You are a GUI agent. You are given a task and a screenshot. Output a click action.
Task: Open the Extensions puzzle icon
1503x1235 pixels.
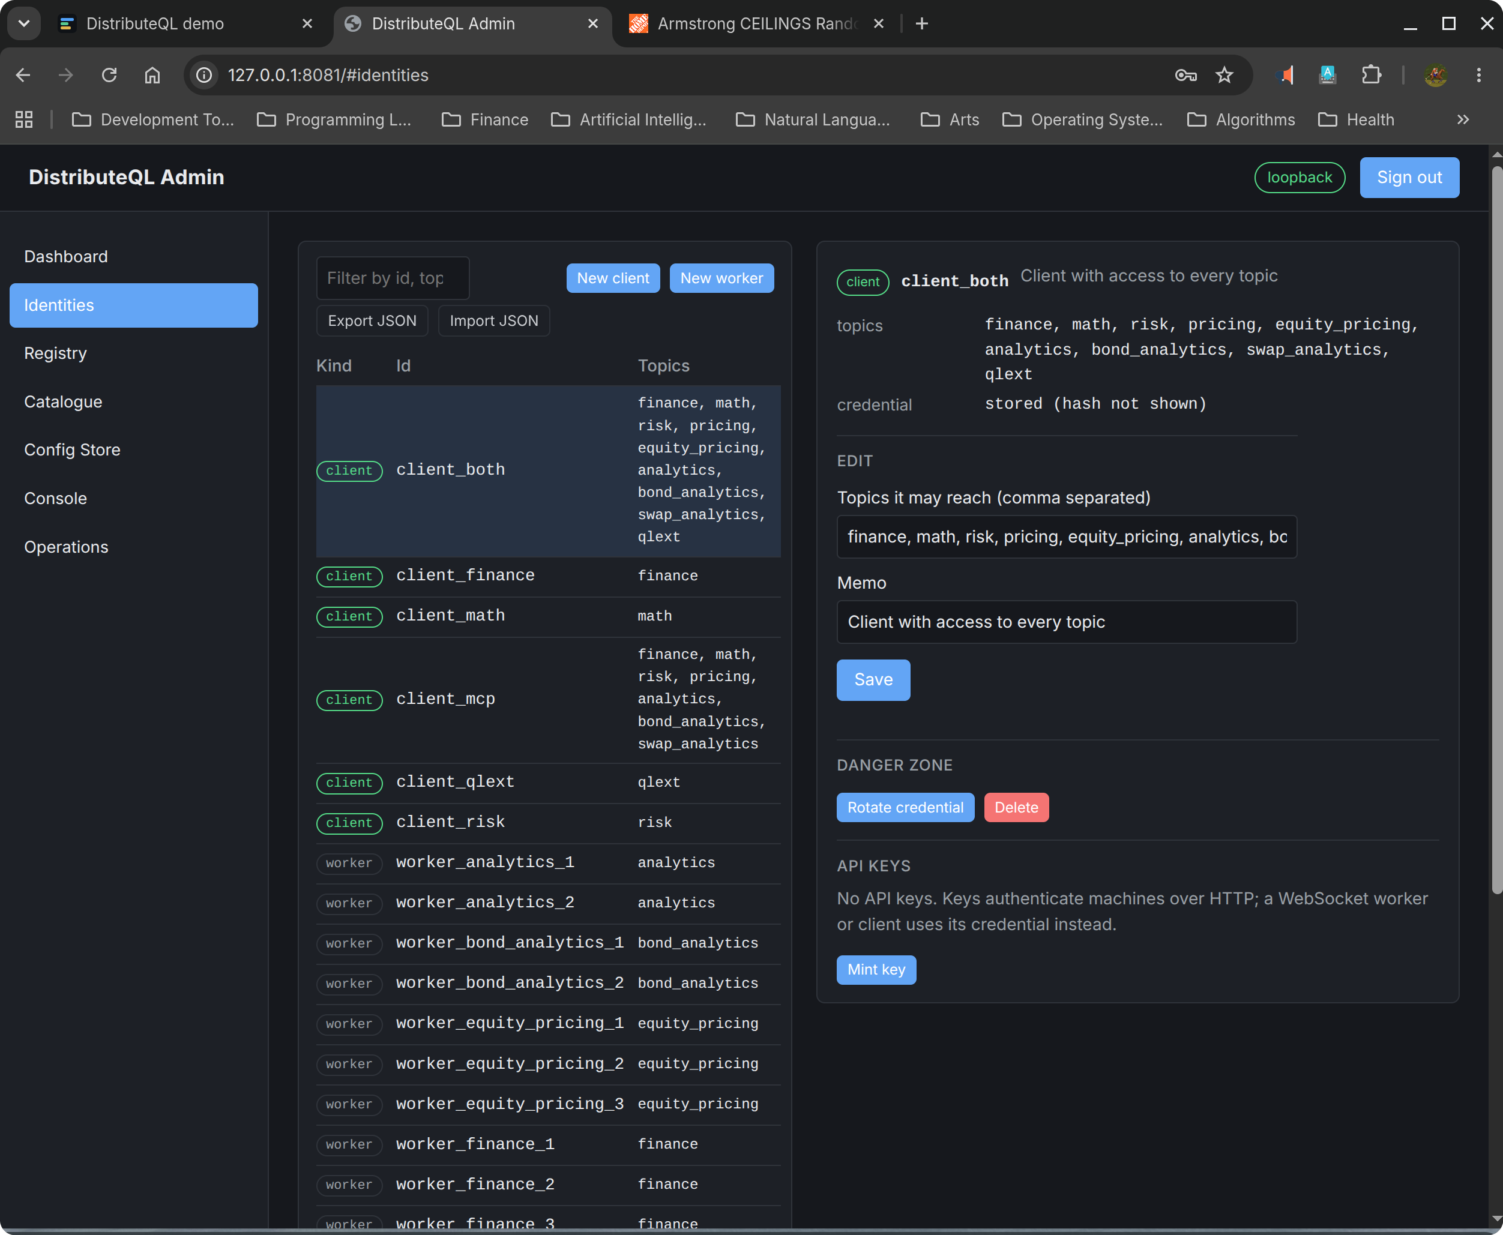1370,74
